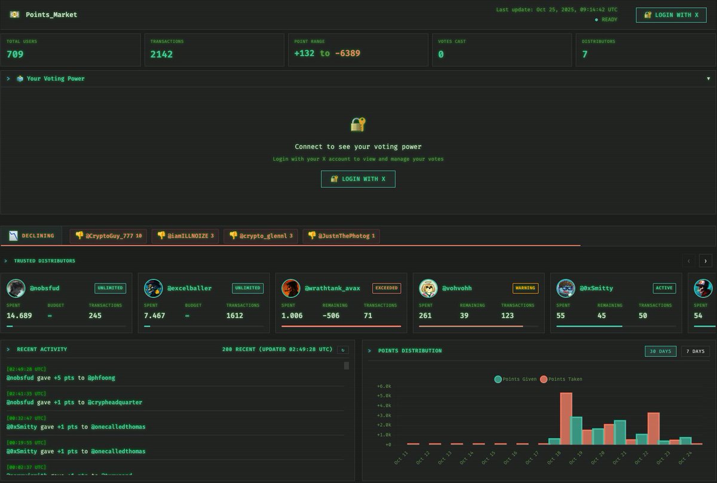Viewport: 717px width, 483px height.
Task: Click the tall Oct 18 Points Taken bar
Action: (566, 418)
